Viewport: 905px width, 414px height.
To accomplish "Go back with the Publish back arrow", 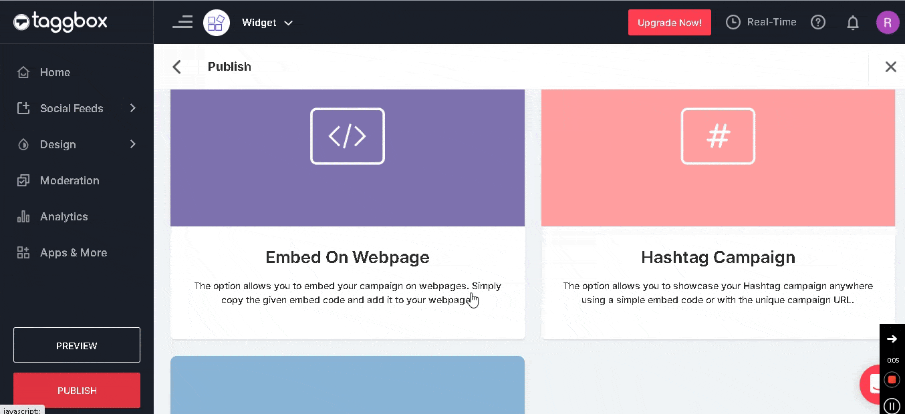I will [x=177, y=67].
